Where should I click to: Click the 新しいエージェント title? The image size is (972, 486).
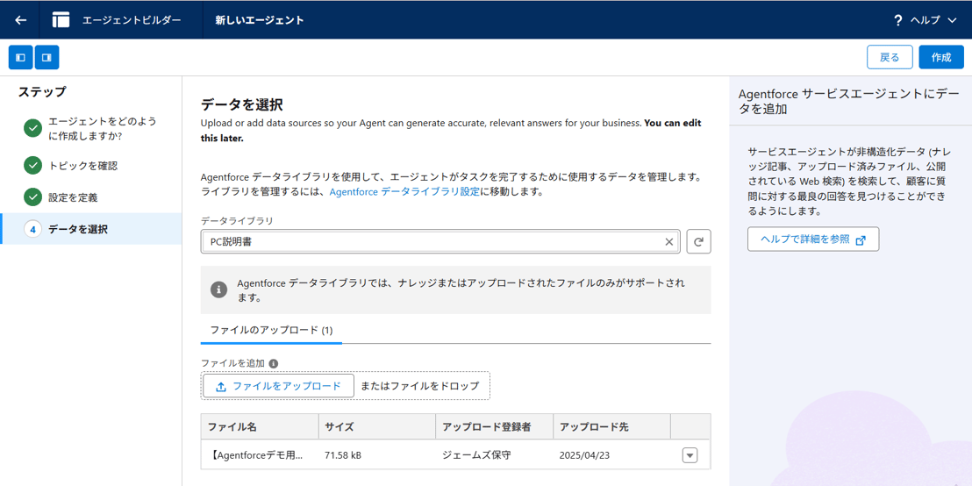point(260,20)
